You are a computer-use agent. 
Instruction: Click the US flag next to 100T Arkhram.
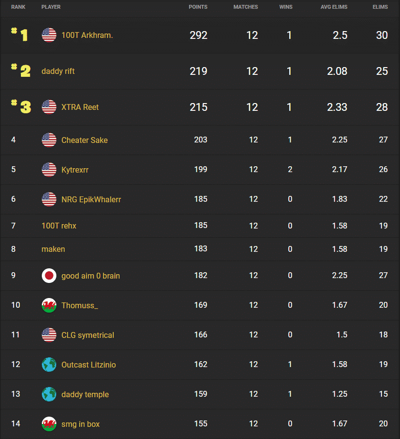point(49,35)
